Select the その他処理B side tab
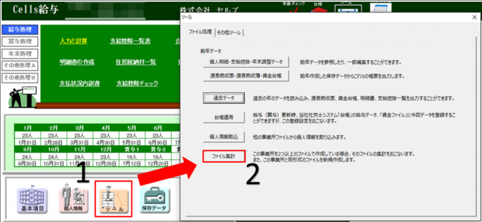 [20, 78]
